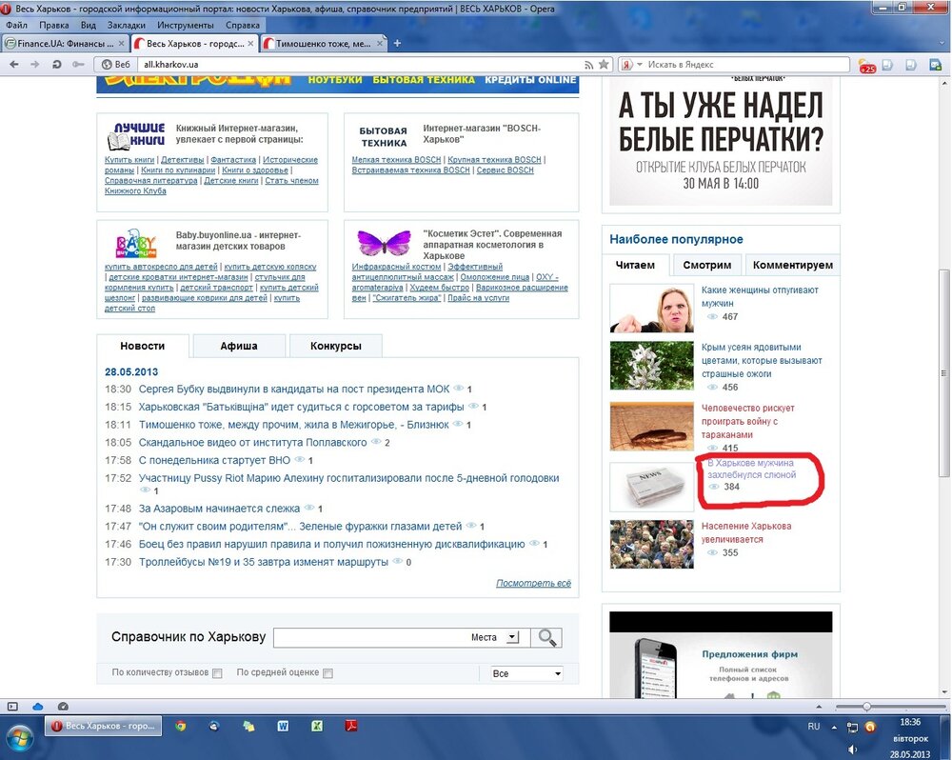Click the cockroach article thumbnail
Viewport: 952px width, 760px height.
pyautogui.click(x=651, y=427)
